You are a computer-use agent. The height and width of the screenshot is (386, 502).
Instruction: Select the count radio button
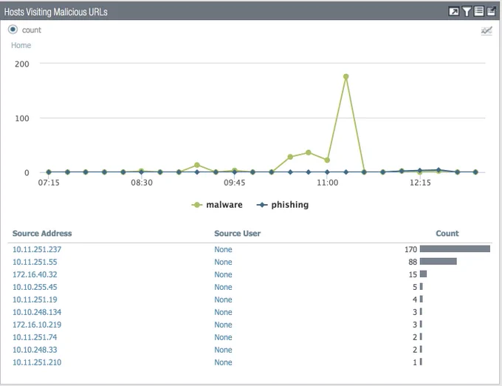pyautogui.click(x=13, y=30)
